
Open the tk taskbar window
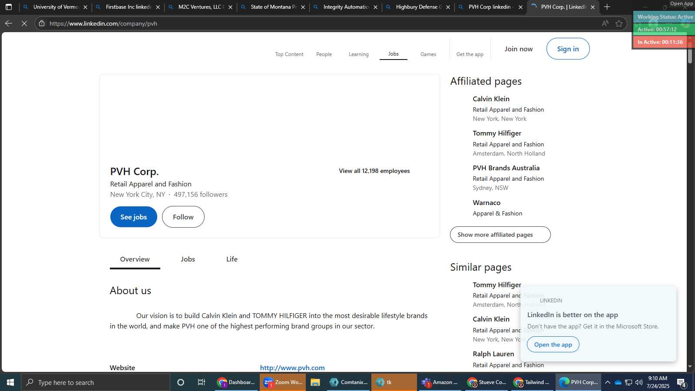(x=394, y=382)
